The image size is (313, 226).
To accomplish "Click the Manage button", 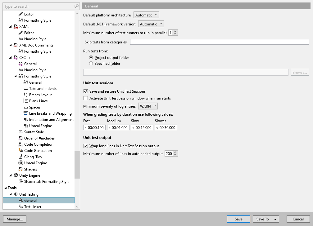I will click(x=15, y=219).
